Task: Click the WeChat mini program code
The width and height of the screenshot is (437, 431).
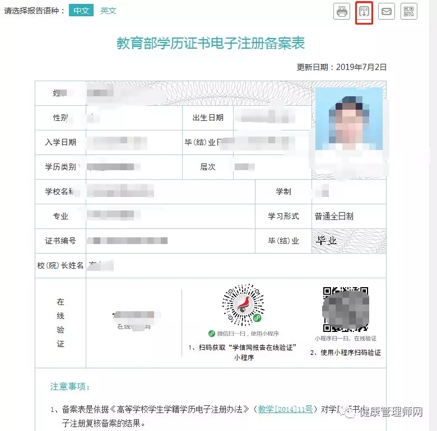Action: [243, 304]
